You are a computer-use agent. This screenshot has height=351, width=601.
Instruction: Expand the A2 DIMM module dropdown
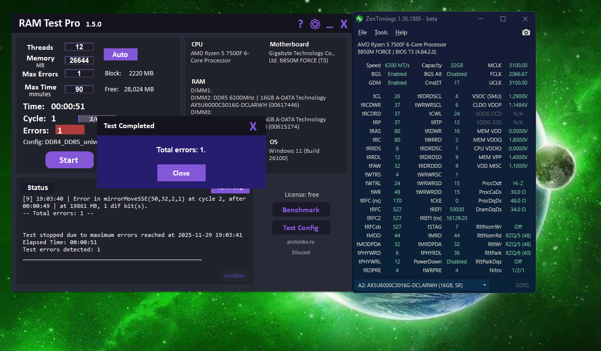pos(422,285)
